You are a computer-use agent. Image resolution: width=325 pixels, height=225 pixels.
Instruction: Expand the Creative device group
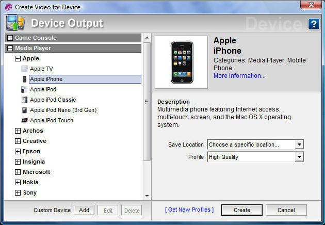click(x=18, y=141)
